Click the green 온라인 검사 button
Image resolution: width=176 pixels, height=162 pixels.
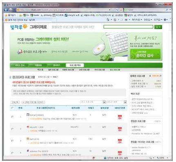pyautogui.click(x=145, y=54)
